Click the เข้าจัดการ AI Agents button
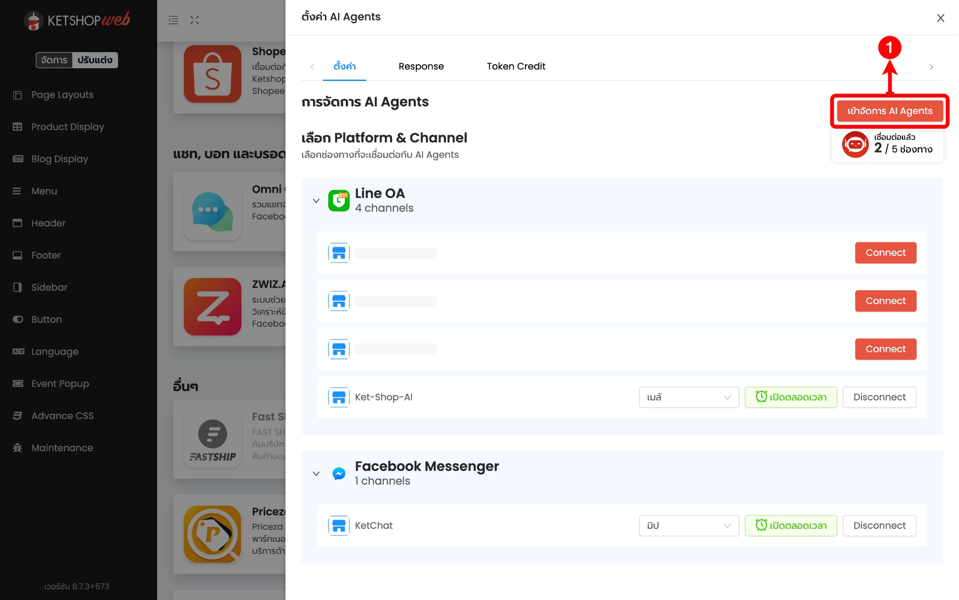959x600 pixels. [x=890, y=111]
